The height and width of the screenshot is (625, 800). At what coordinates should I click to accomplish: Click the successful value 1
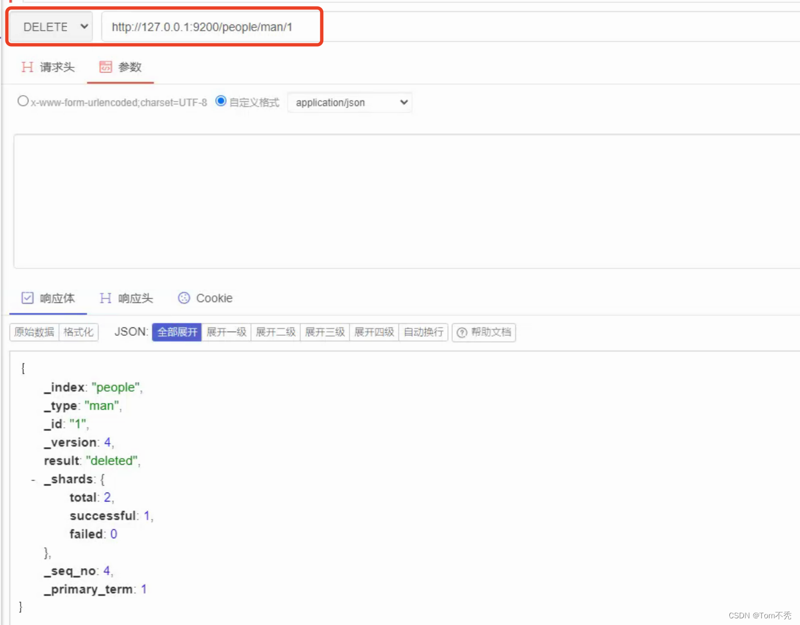pyautogui.click(x=147, y=516)
